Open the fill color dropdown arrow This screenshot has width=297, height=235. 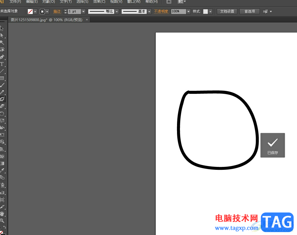point(35,12)
